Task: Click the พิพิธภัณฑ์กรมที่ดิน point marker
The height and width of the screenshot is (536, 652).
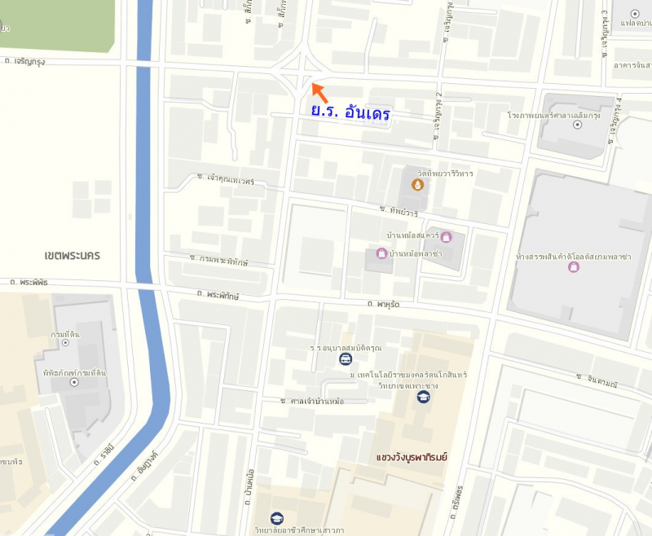Action: [74, 382]
